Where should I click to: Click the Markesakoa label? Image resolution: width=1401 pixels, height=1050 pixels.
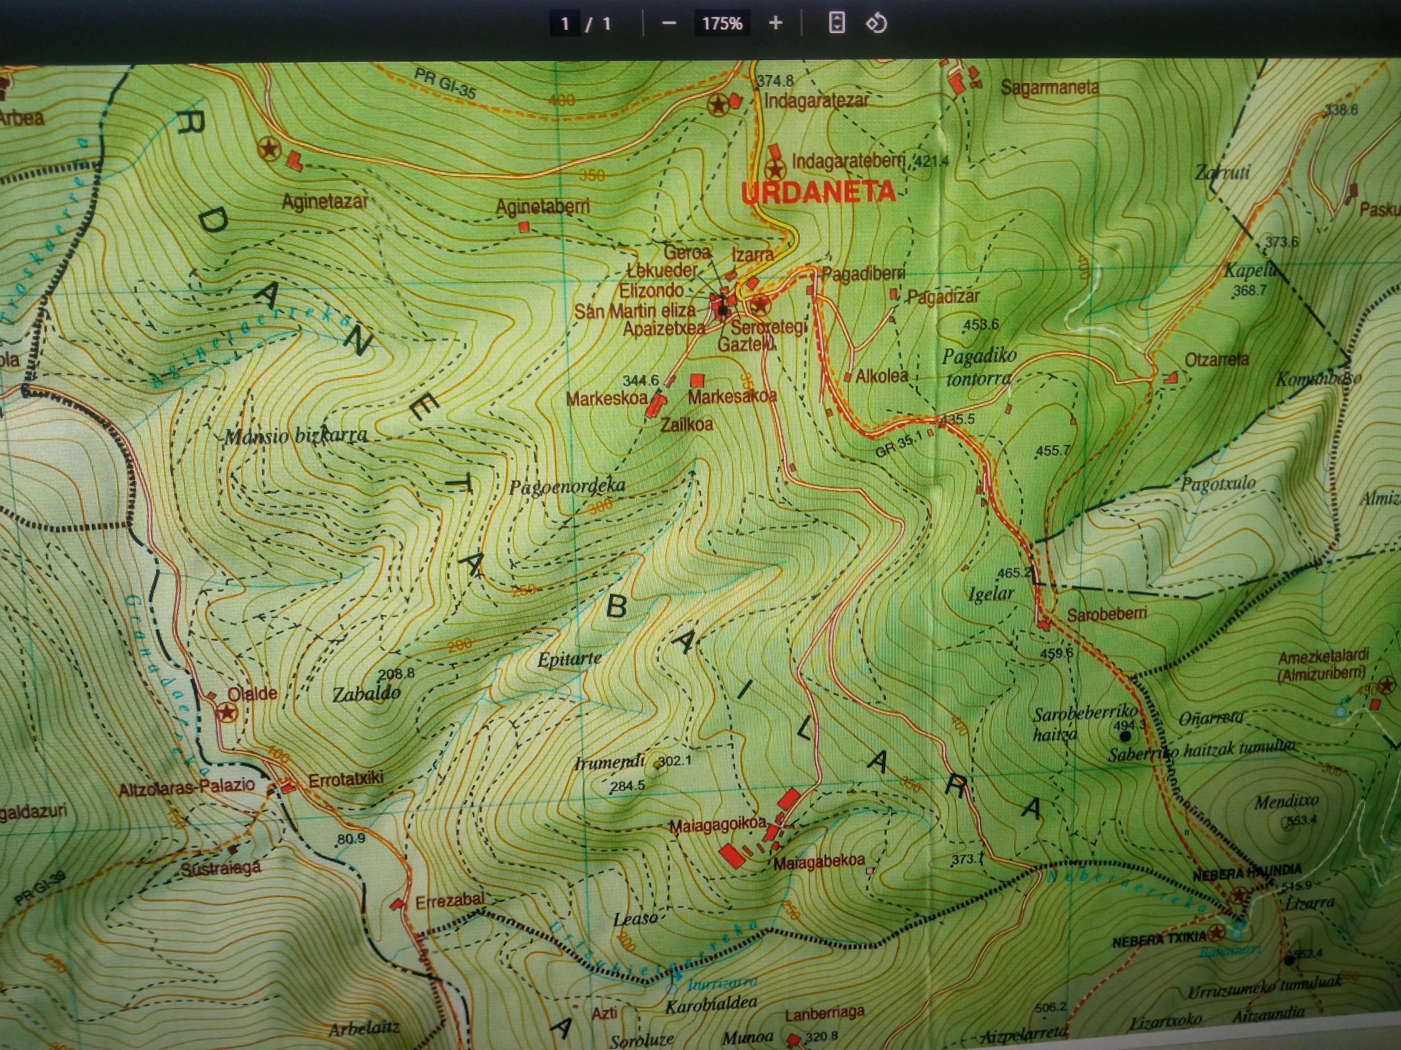[732, 397]
